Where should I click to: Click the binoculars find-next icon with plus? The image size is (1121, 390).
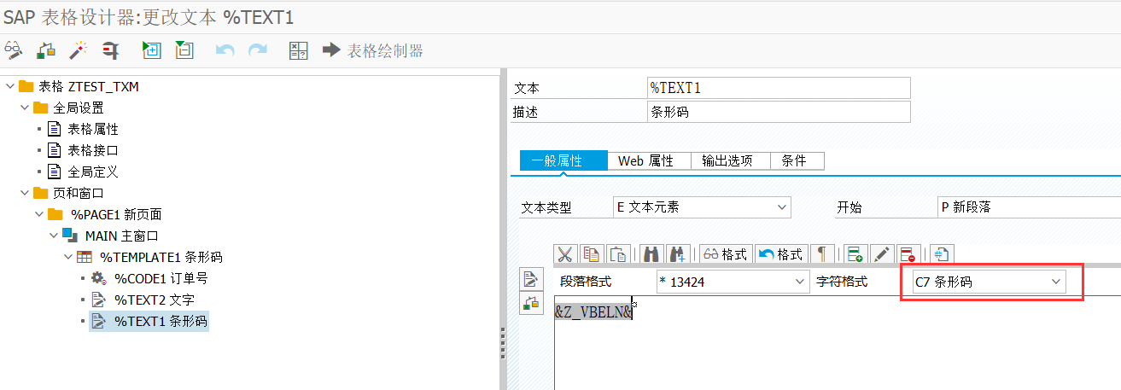coord(678,253)
